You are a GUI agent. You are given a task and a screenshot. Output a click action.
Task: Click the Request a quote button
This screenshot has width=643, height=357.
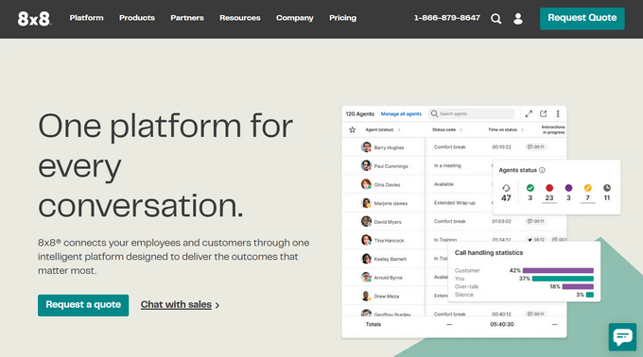tap(83, 305)
